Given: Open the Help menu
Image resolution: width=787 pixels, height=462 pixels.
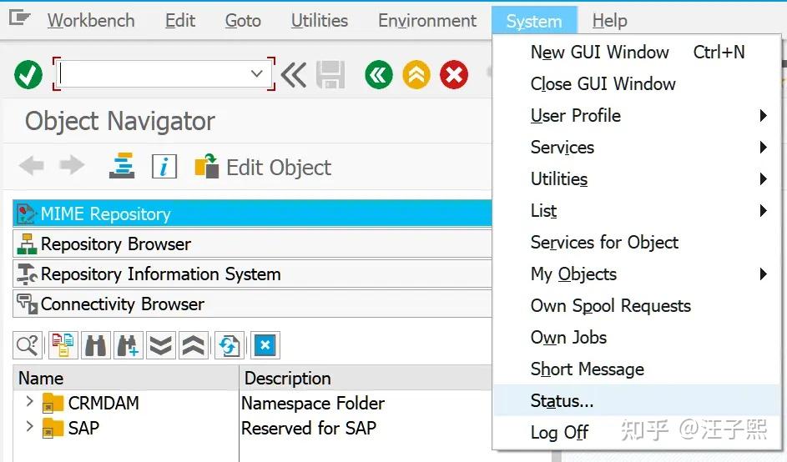Looking at the screenshot, I should [x=609, y=21].
